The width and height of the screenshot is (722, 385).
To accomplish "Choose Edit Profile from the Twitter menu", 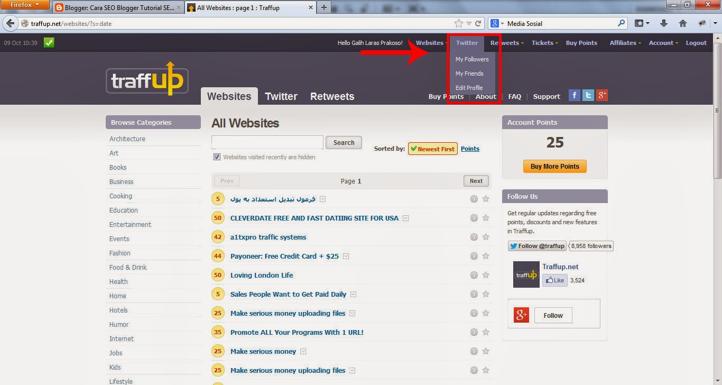I will point(469,88).
